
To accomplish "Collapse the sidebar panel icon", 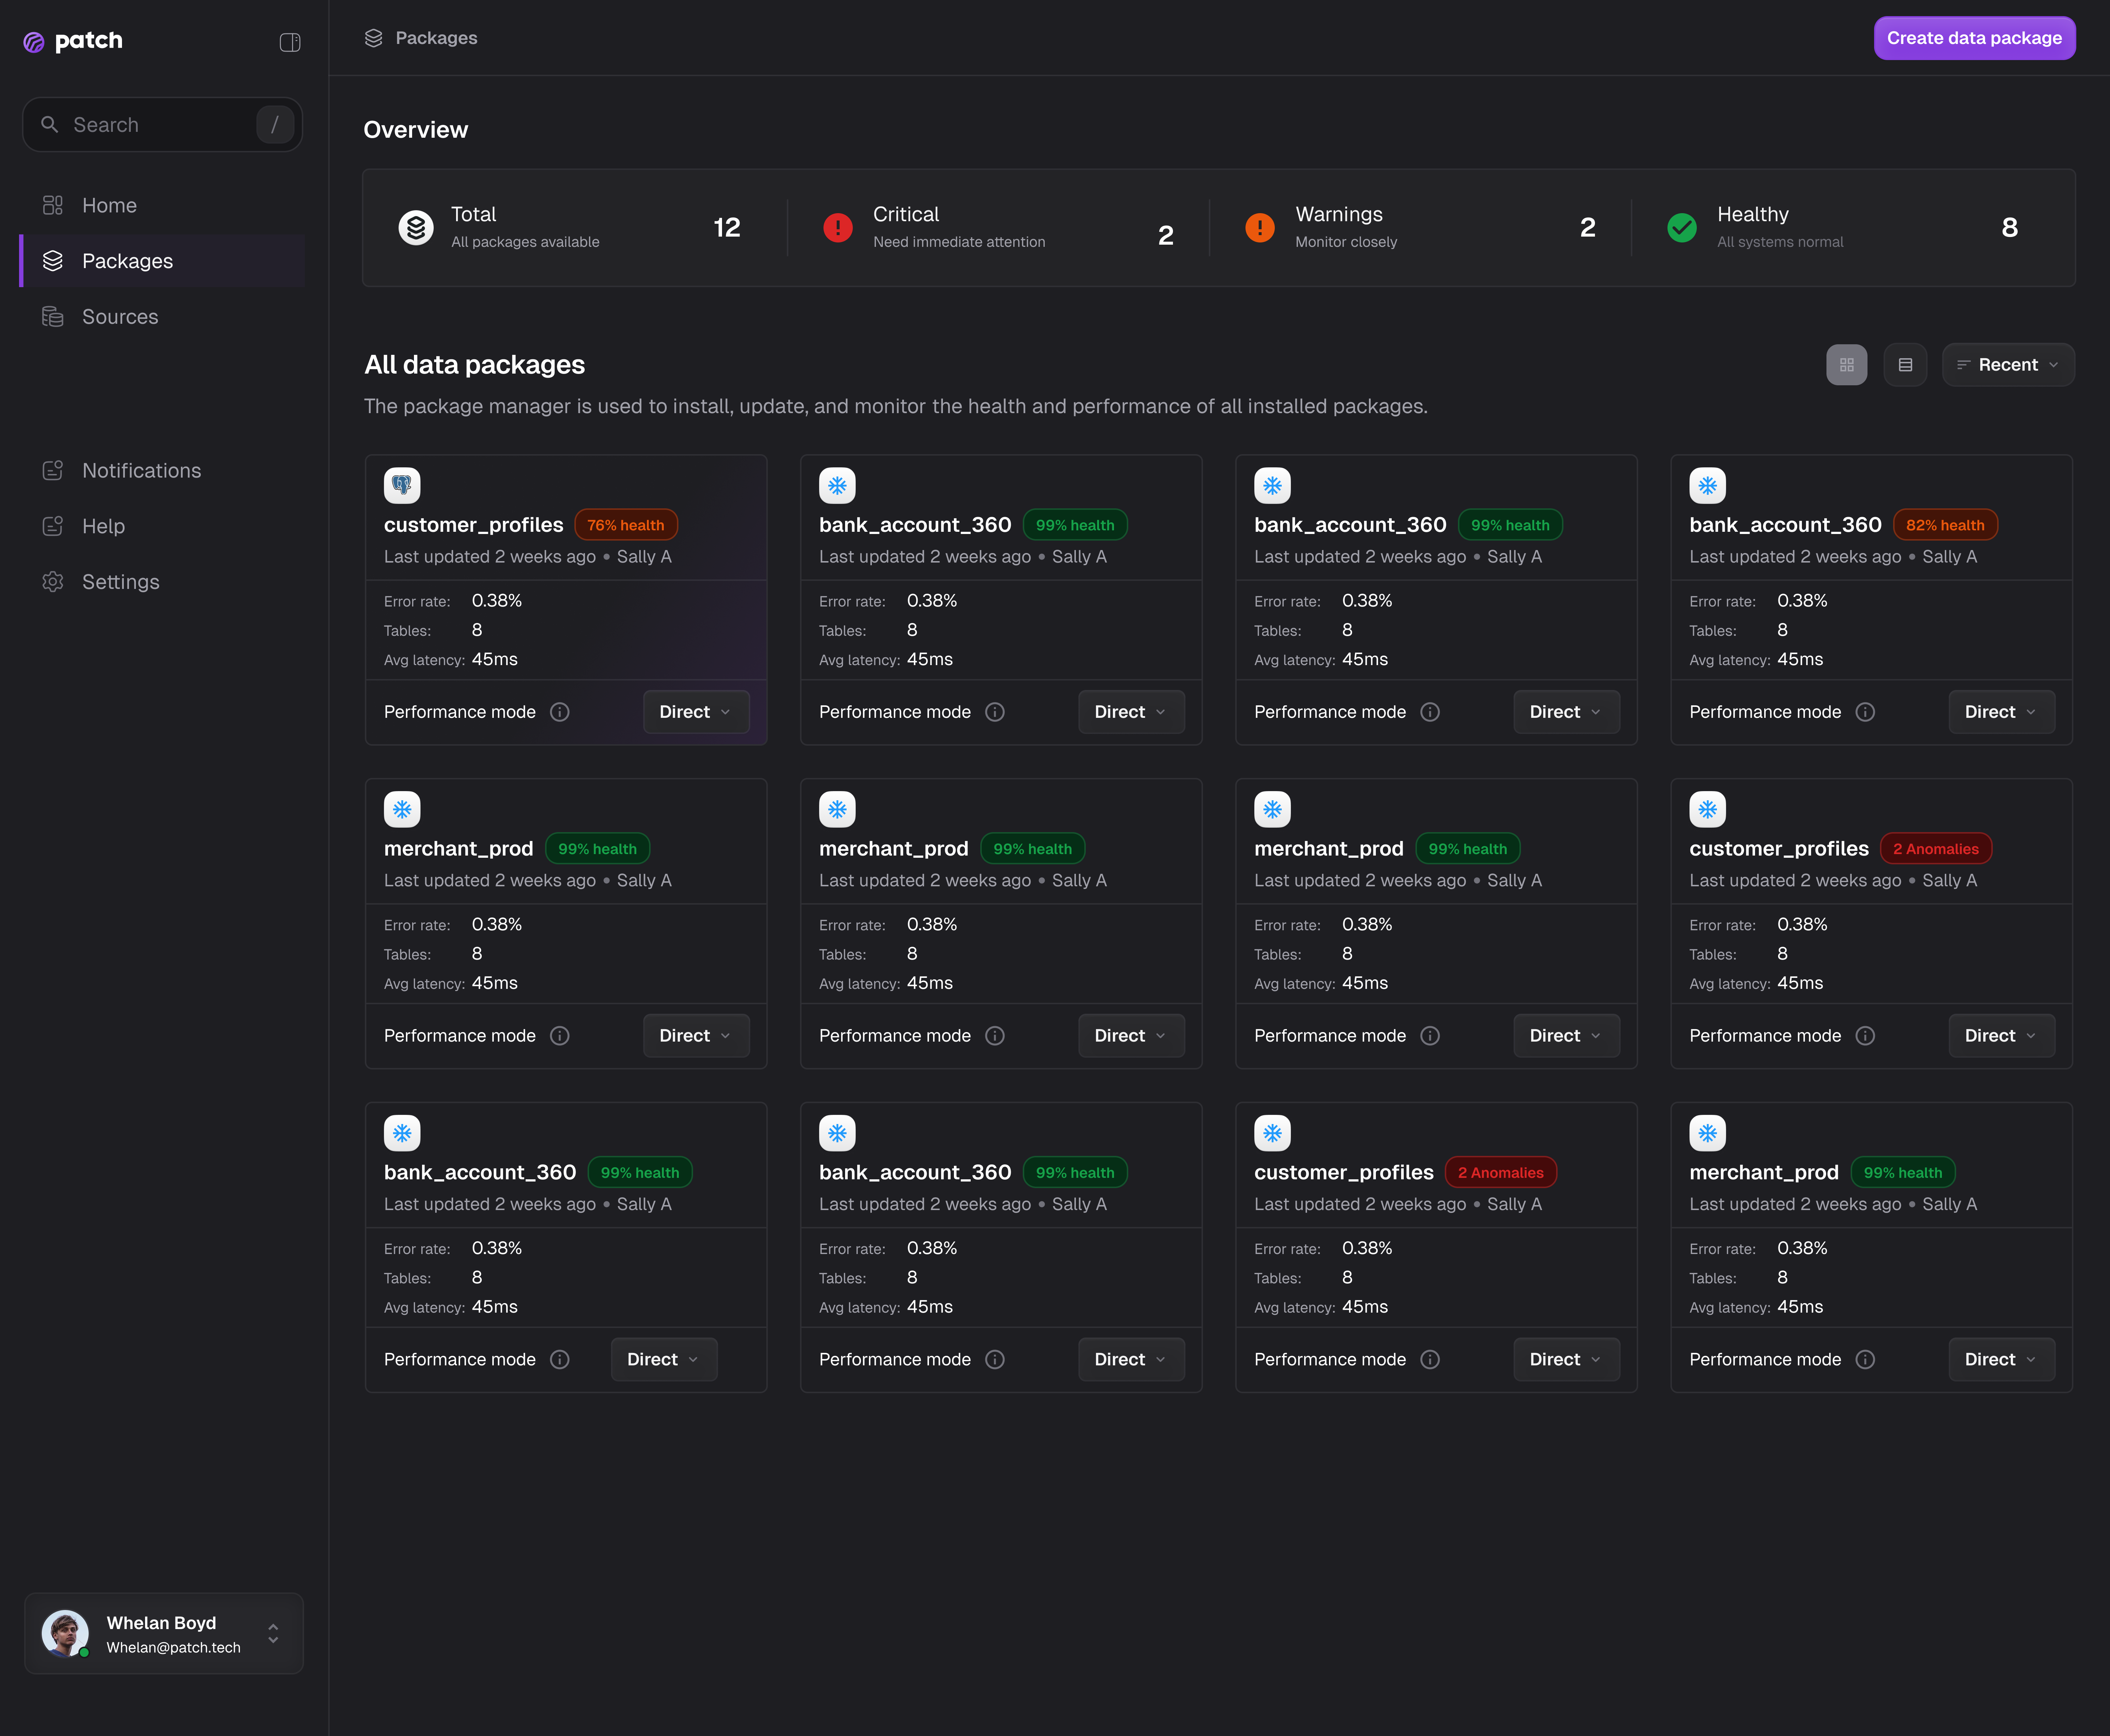I will pyautogui.click(x=290, y=42).
